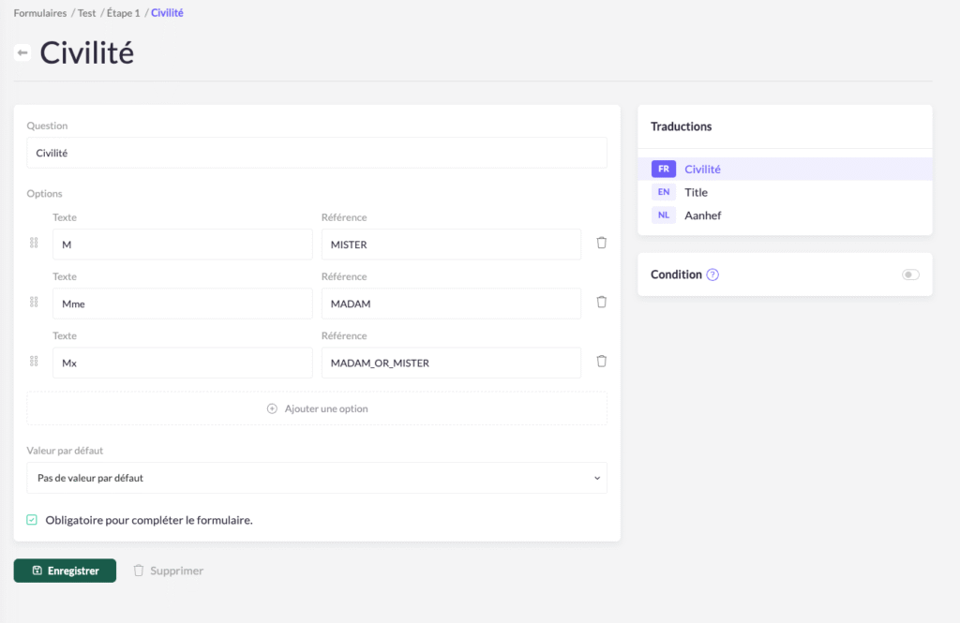Open the Valeur par défaut dropdown
Viewport: 960px width, 623px height.
(316, 478)
